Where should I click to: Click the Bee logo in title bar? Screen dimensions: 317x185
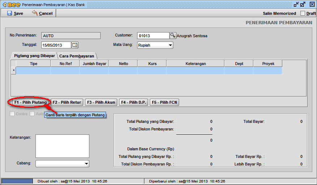coord(11,5)
